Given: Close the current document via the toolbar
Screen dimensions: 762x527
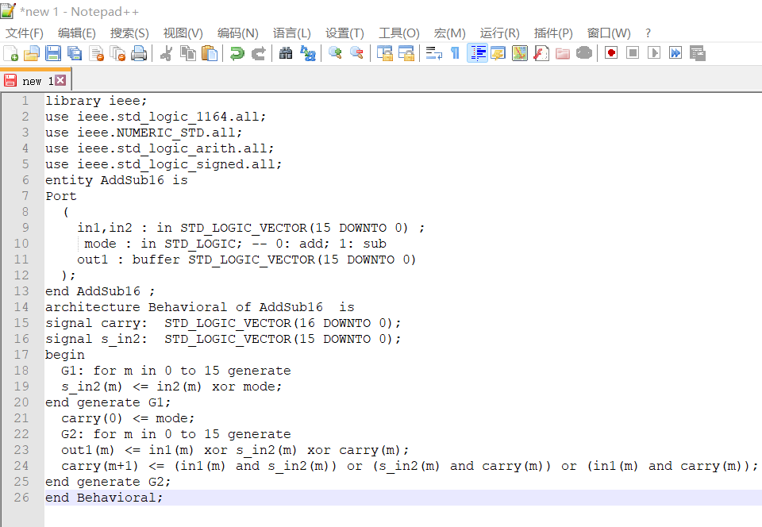Looking at the screenshot, I should click(96, 53).
